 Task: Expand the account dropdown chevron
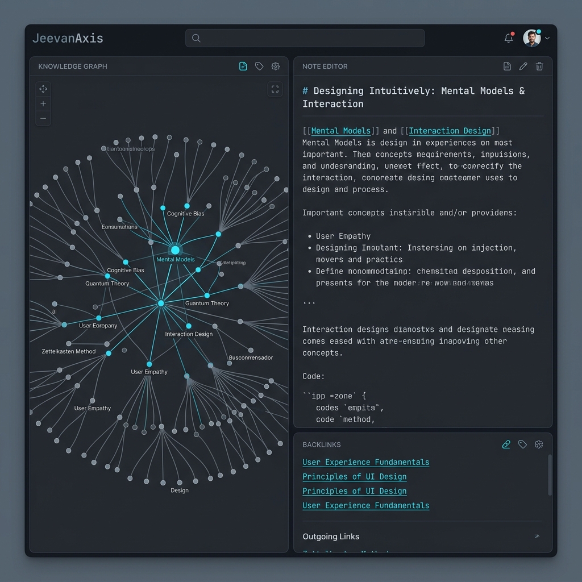click(547, 38)
